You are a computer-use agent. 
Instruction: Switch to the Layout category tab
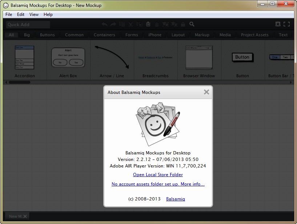178,35
